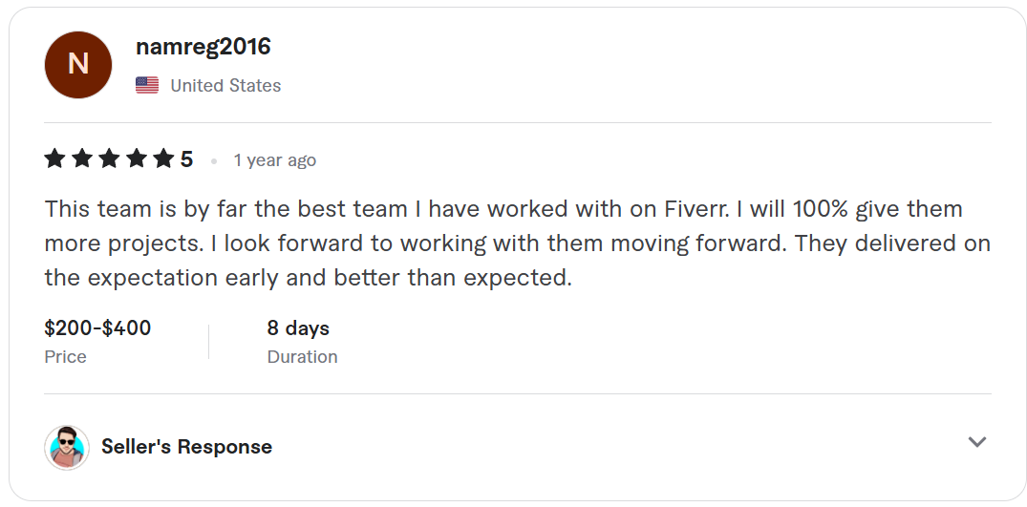Image resolution: width=1027 pixels, height=507 pixels.
Task: Click the round "N" reviewer avatar
Action: click(x=78, y=65)
